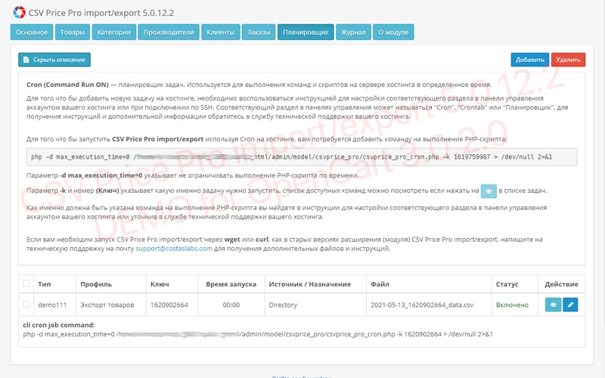Click the CSV Price Pro logo icon

click(x=19, y=12)
